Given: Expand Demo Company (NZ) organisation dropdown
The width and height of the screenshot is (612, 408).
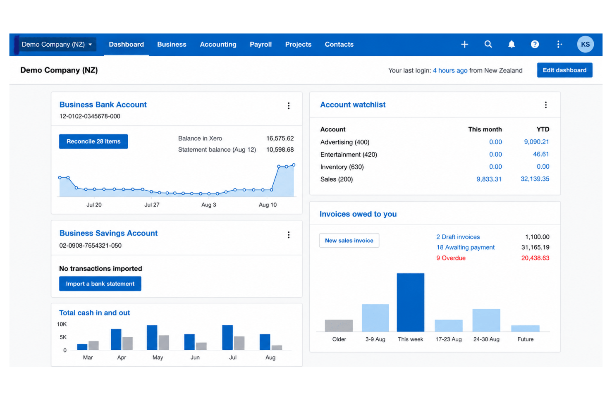Looking at the screenshot, I should 57,44.
